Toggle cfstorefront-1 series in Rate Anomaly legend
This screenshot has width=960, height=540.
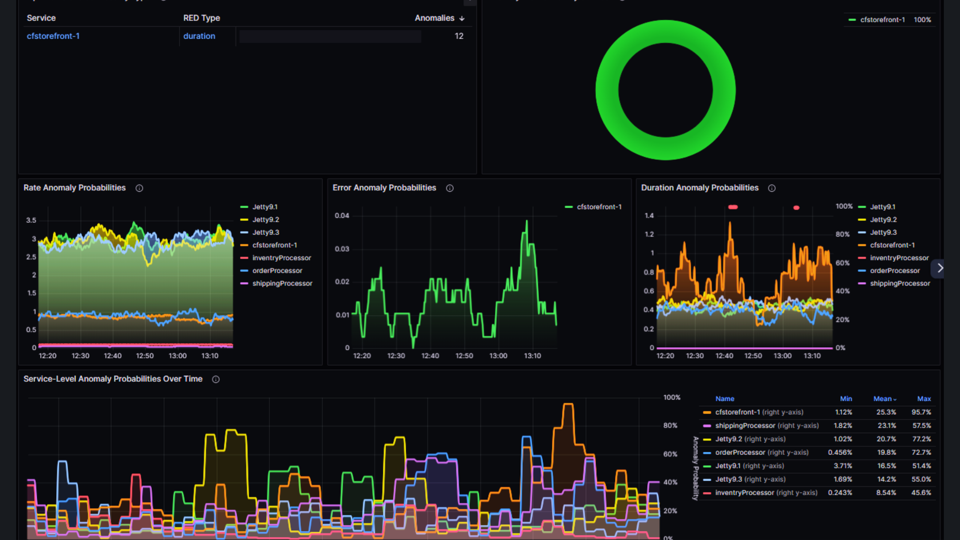point(274,245)
